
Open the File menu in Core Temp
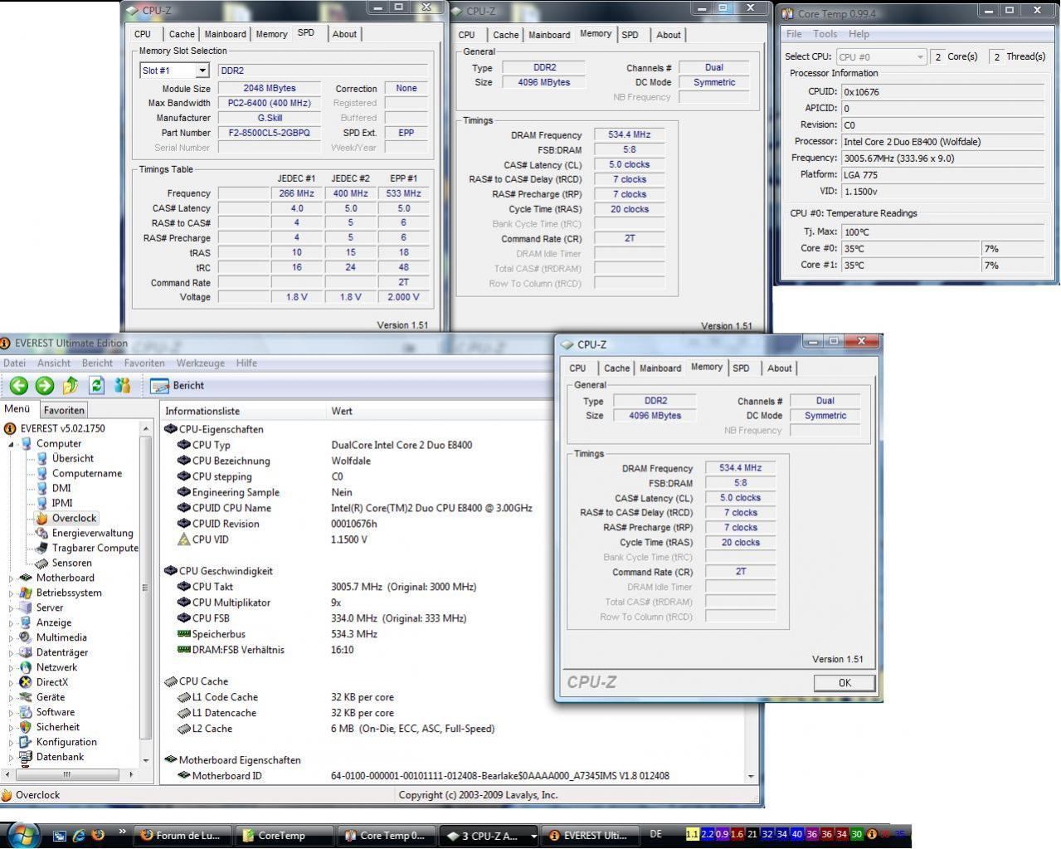(794, 34)
